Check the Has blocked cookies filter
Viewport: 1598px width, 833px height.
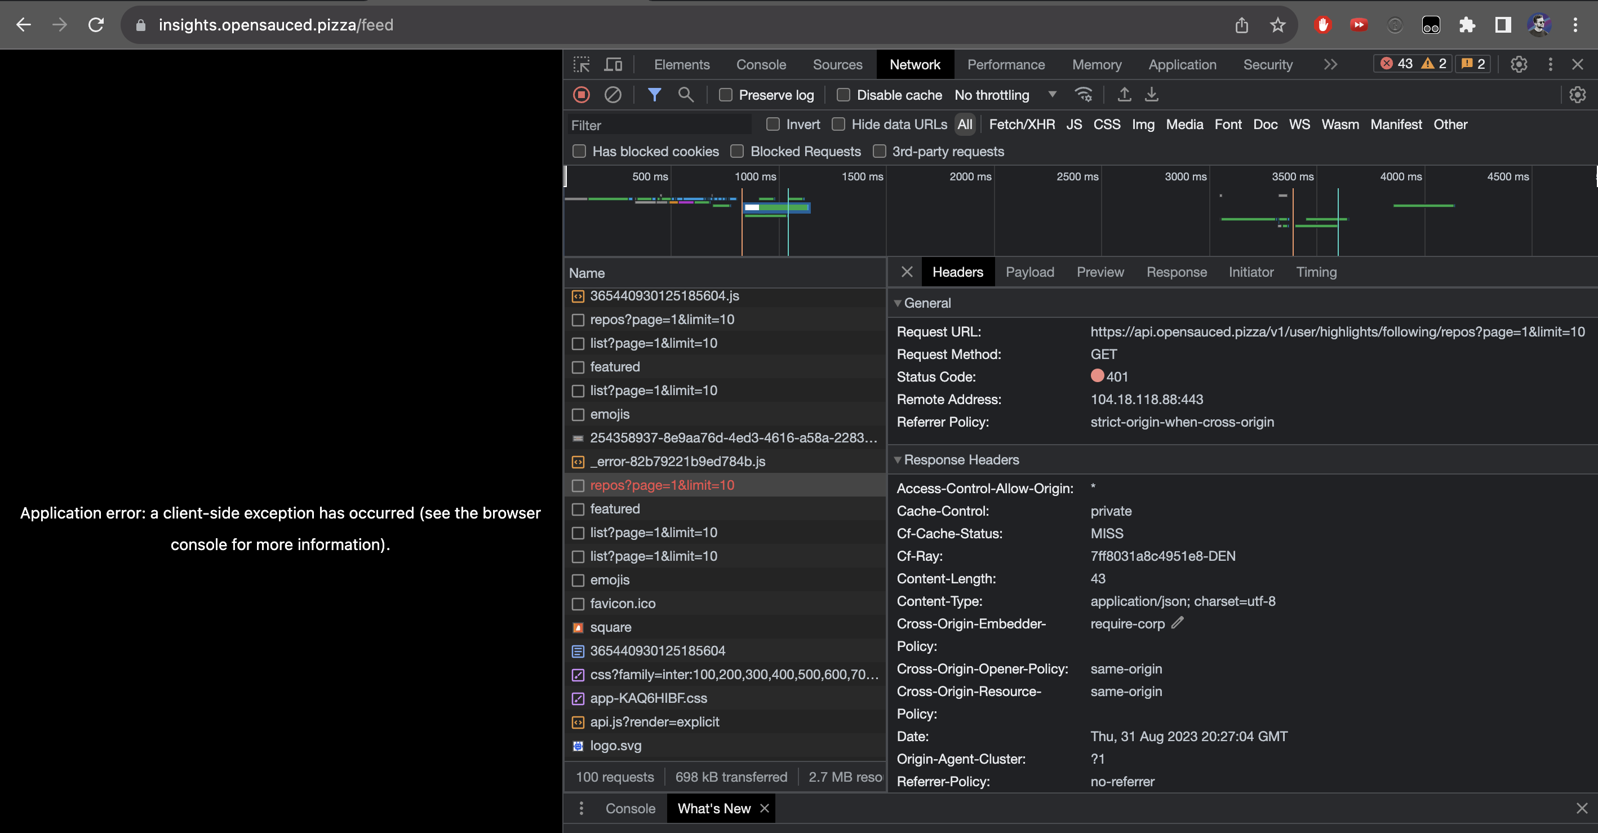click(x=579, y=151)
